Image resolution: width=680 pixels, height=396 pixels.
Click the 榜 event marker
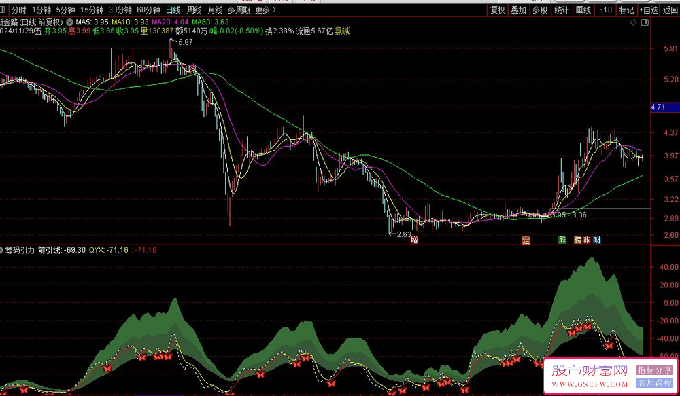(x=577, y=240)
